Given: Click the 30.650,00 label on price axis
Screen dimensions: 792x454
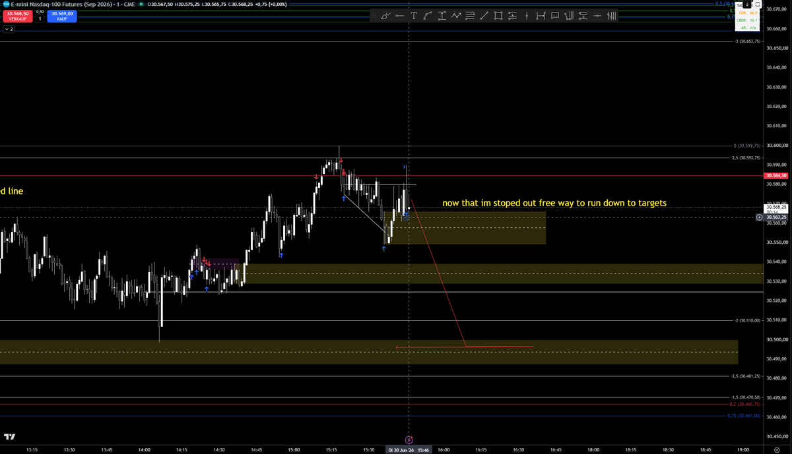Looking at the screenshot, I should coord(777,48).
